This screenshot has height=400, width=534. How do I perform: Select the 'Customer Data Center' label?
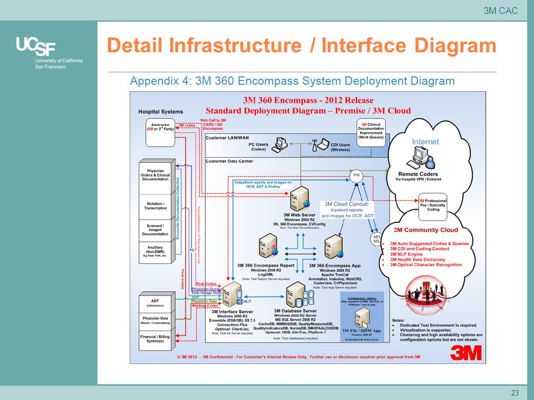(229, 161)
